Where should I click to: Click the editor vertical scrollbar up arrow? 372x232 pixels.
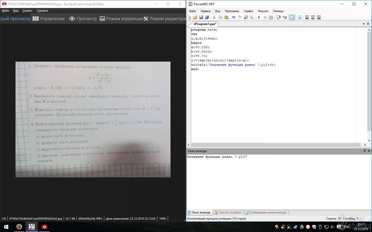(369, 29)
